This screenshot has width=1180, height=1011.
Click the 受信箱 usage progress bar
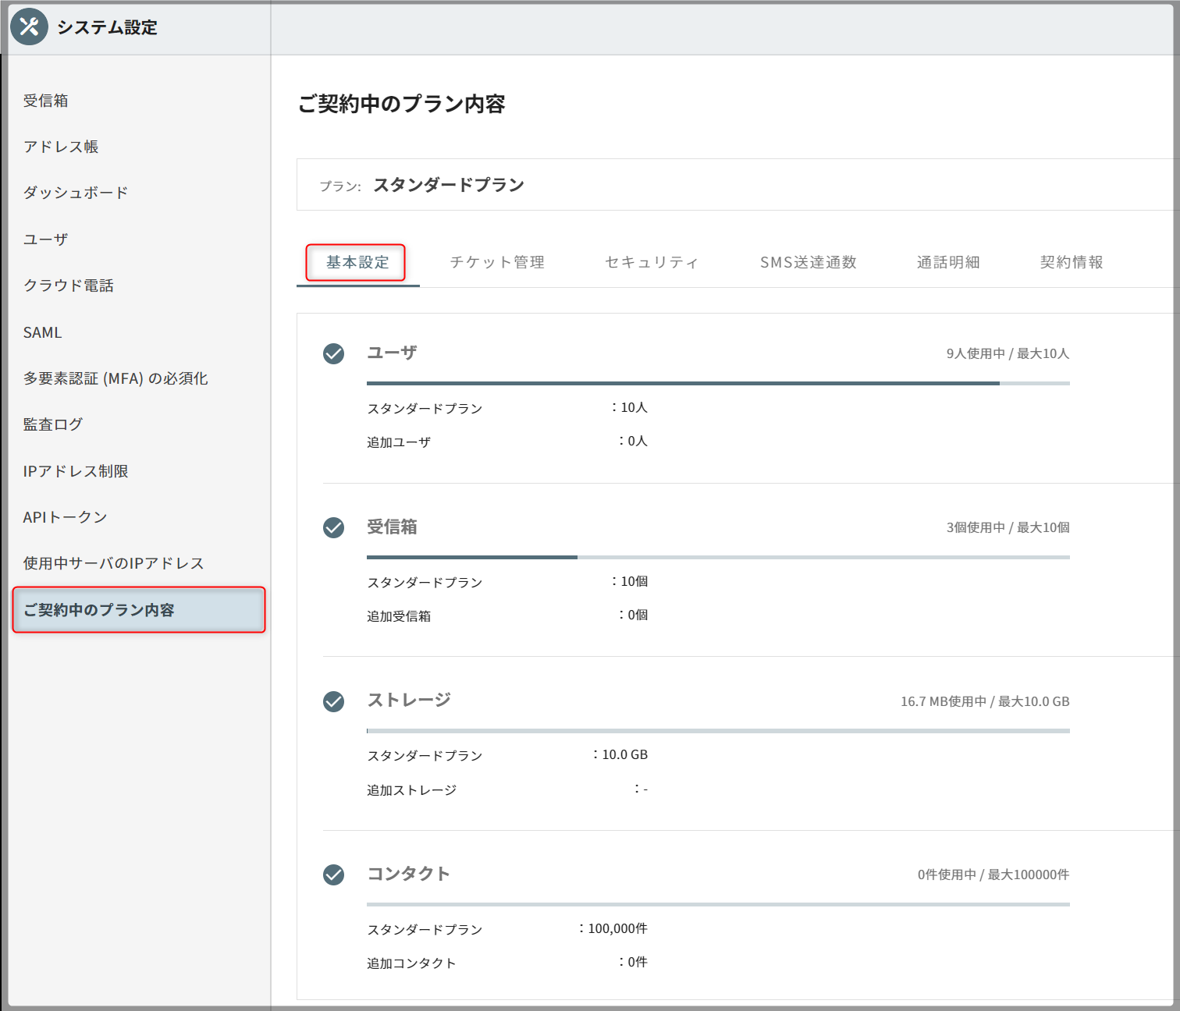point(717,557)
